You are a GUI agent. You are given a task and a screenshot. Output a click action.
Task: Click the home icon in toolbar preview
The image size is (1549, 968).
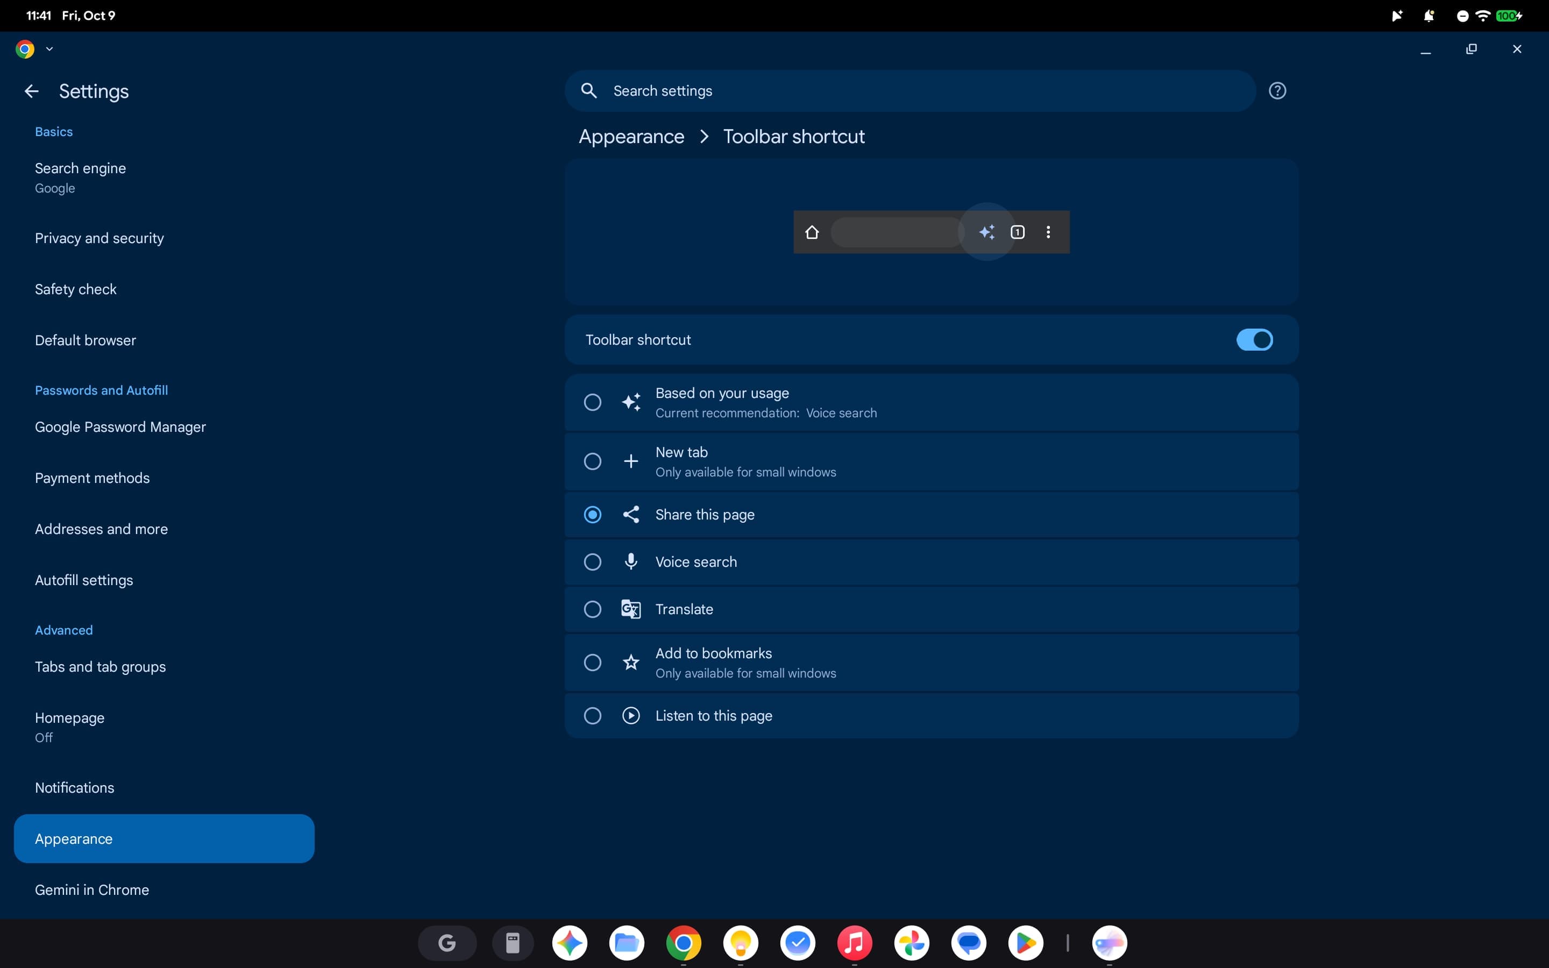click(812, 232)
